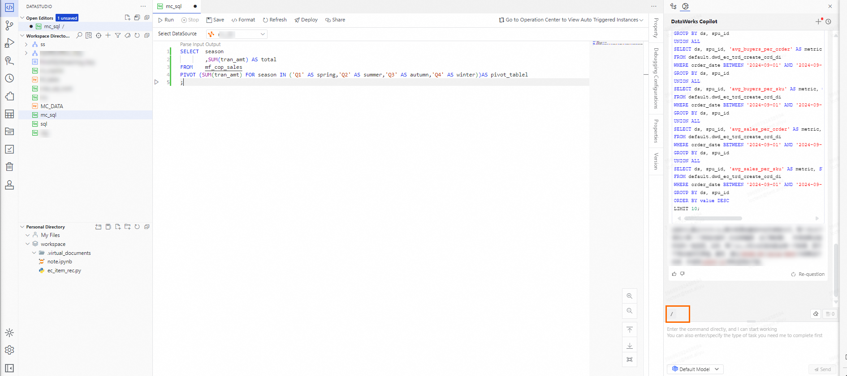Zoom out on the editor canvas

point(630,311)
